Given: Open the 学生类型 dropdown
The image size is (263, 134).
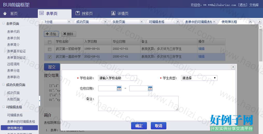Looking at the screenshot, I should 199,78.
